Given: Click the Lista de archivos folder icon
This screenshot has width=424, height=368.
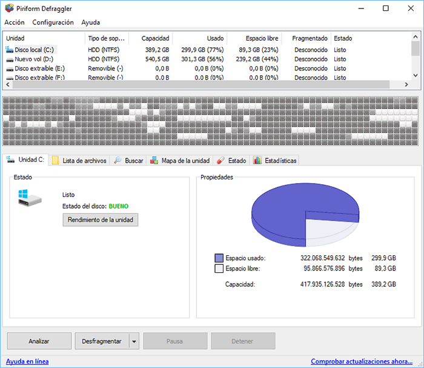Looking at the screenshot, I should [x=56, y=161].
